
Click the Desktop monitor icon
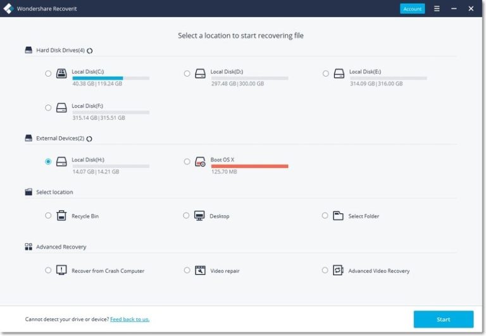tap(199, 216)
